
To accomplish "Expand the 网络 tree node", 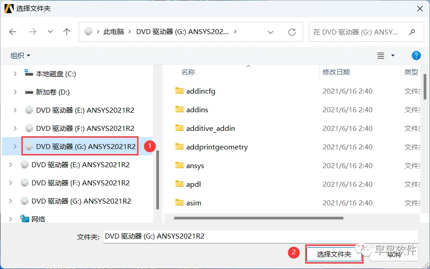I will coord(10,219).
